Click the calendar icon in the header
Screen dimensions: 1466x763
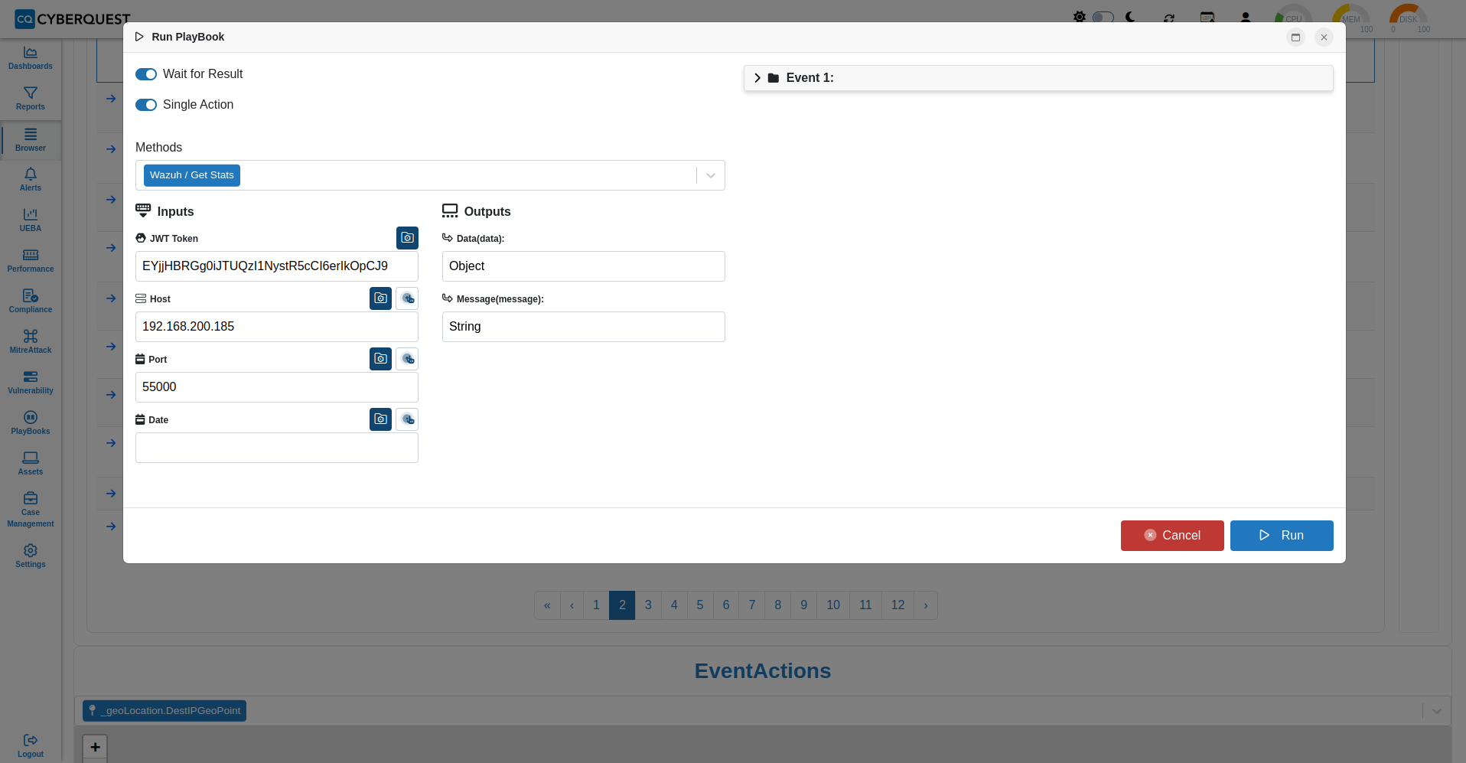(x=1207, y=18)
